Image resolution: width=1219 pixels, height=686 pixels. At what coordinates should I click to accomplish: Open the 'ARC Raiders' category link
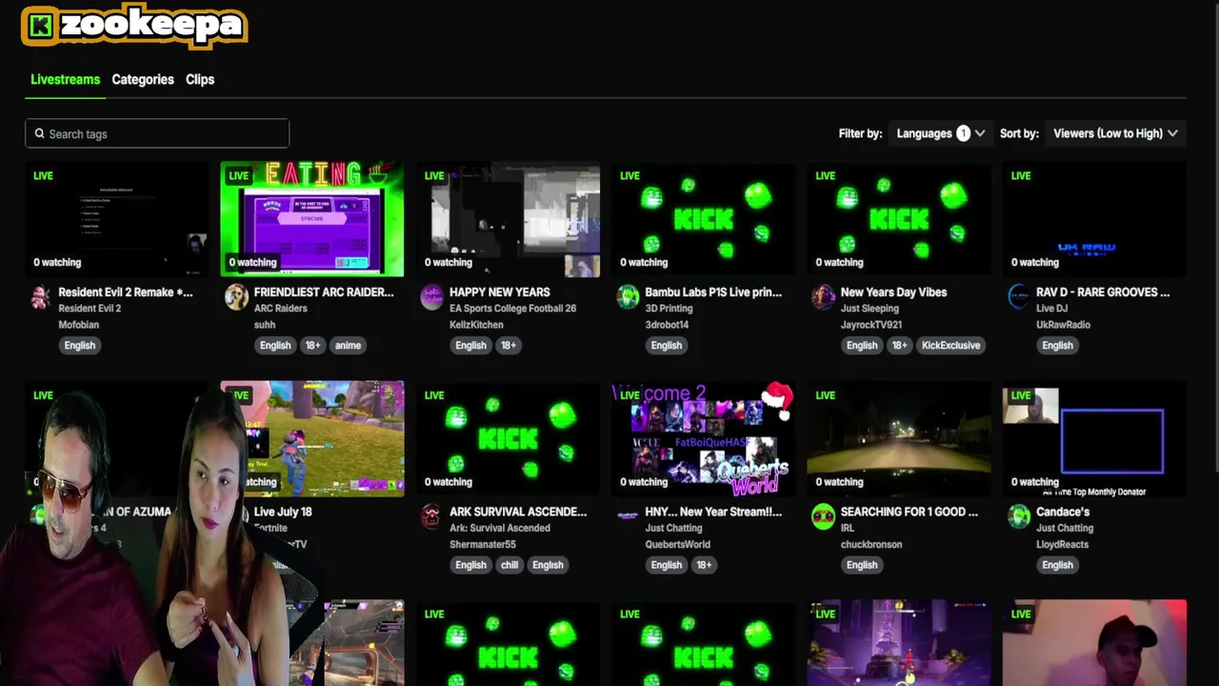281,309
